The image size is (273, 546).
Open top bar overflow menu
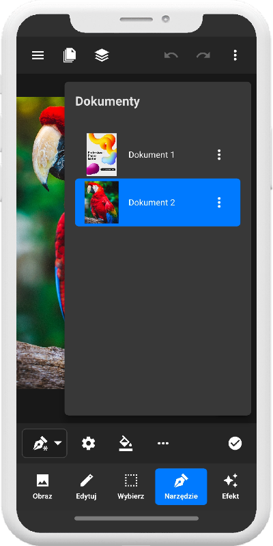[x=235, y=55]
